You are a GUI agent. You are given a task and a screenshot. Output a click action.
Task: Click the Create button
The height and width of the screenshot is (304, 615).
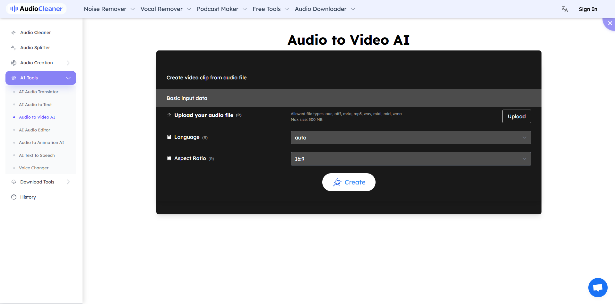(x=349, y=182)
